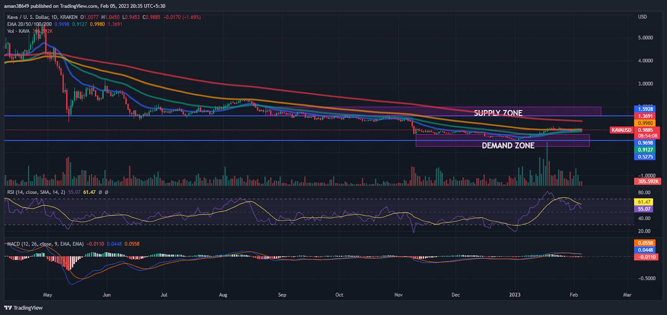Click the close value C0.9885 in the legend

click(151, 17)
